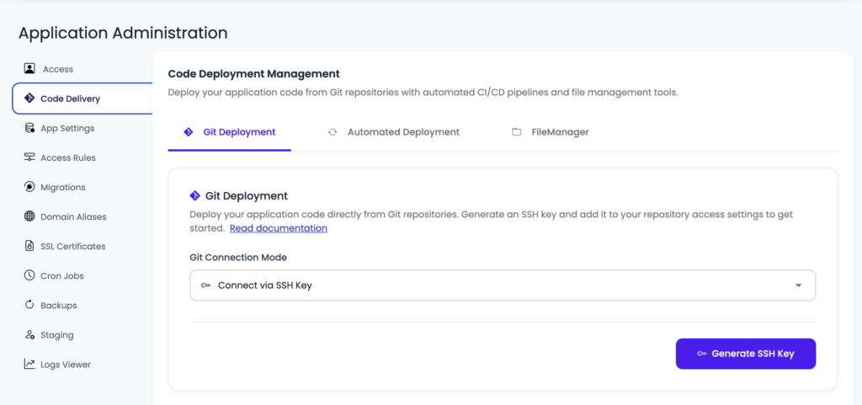862x405 pixels.
Task: Open the Git Connection Mode dropdown
Action: (x=503, y=285)
